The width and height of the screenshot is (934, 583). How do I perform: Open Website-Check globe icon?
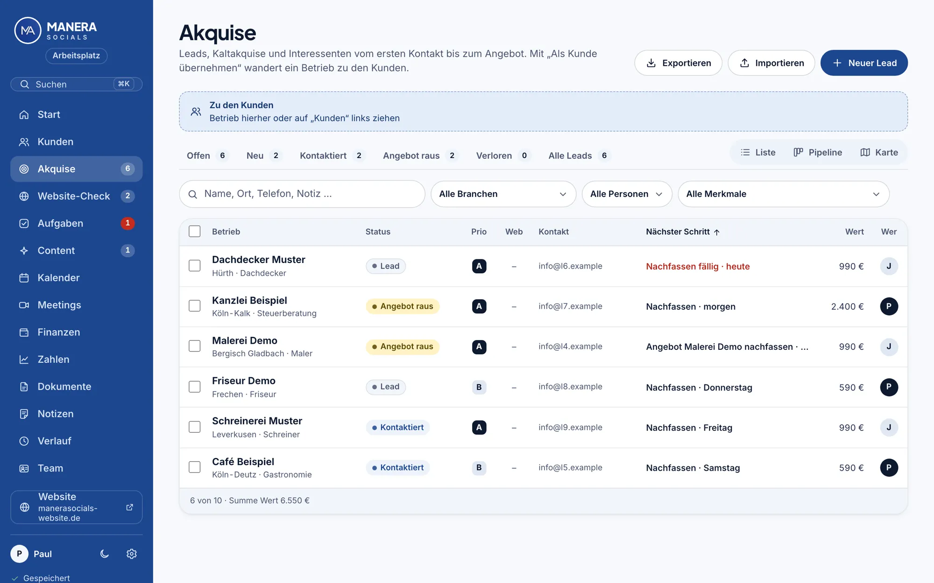[x=24, y=196]
